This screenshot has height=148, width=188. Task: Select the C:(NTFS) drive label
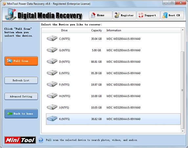coord(65,39)
